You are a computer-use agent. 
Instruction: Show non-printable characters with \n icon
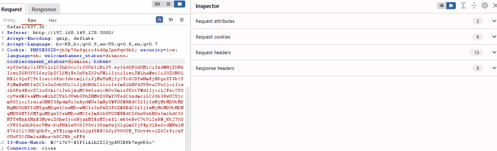pyautogui.click(x=171, y=20)
